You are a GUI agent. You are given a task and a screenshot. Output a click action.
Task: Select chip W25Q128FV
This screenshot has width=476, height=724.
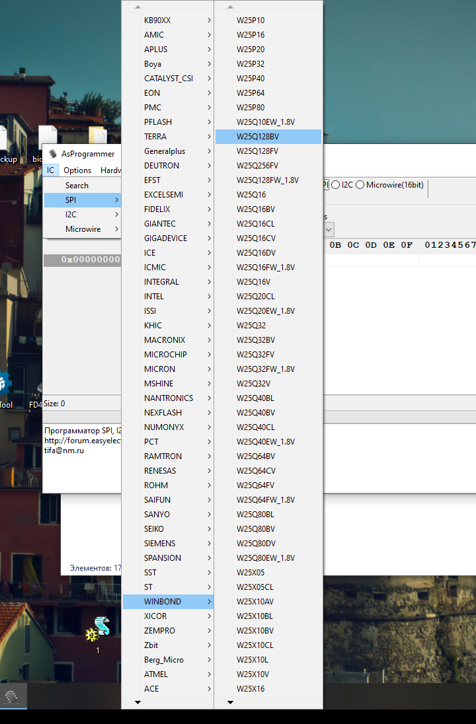coord(268,151)
